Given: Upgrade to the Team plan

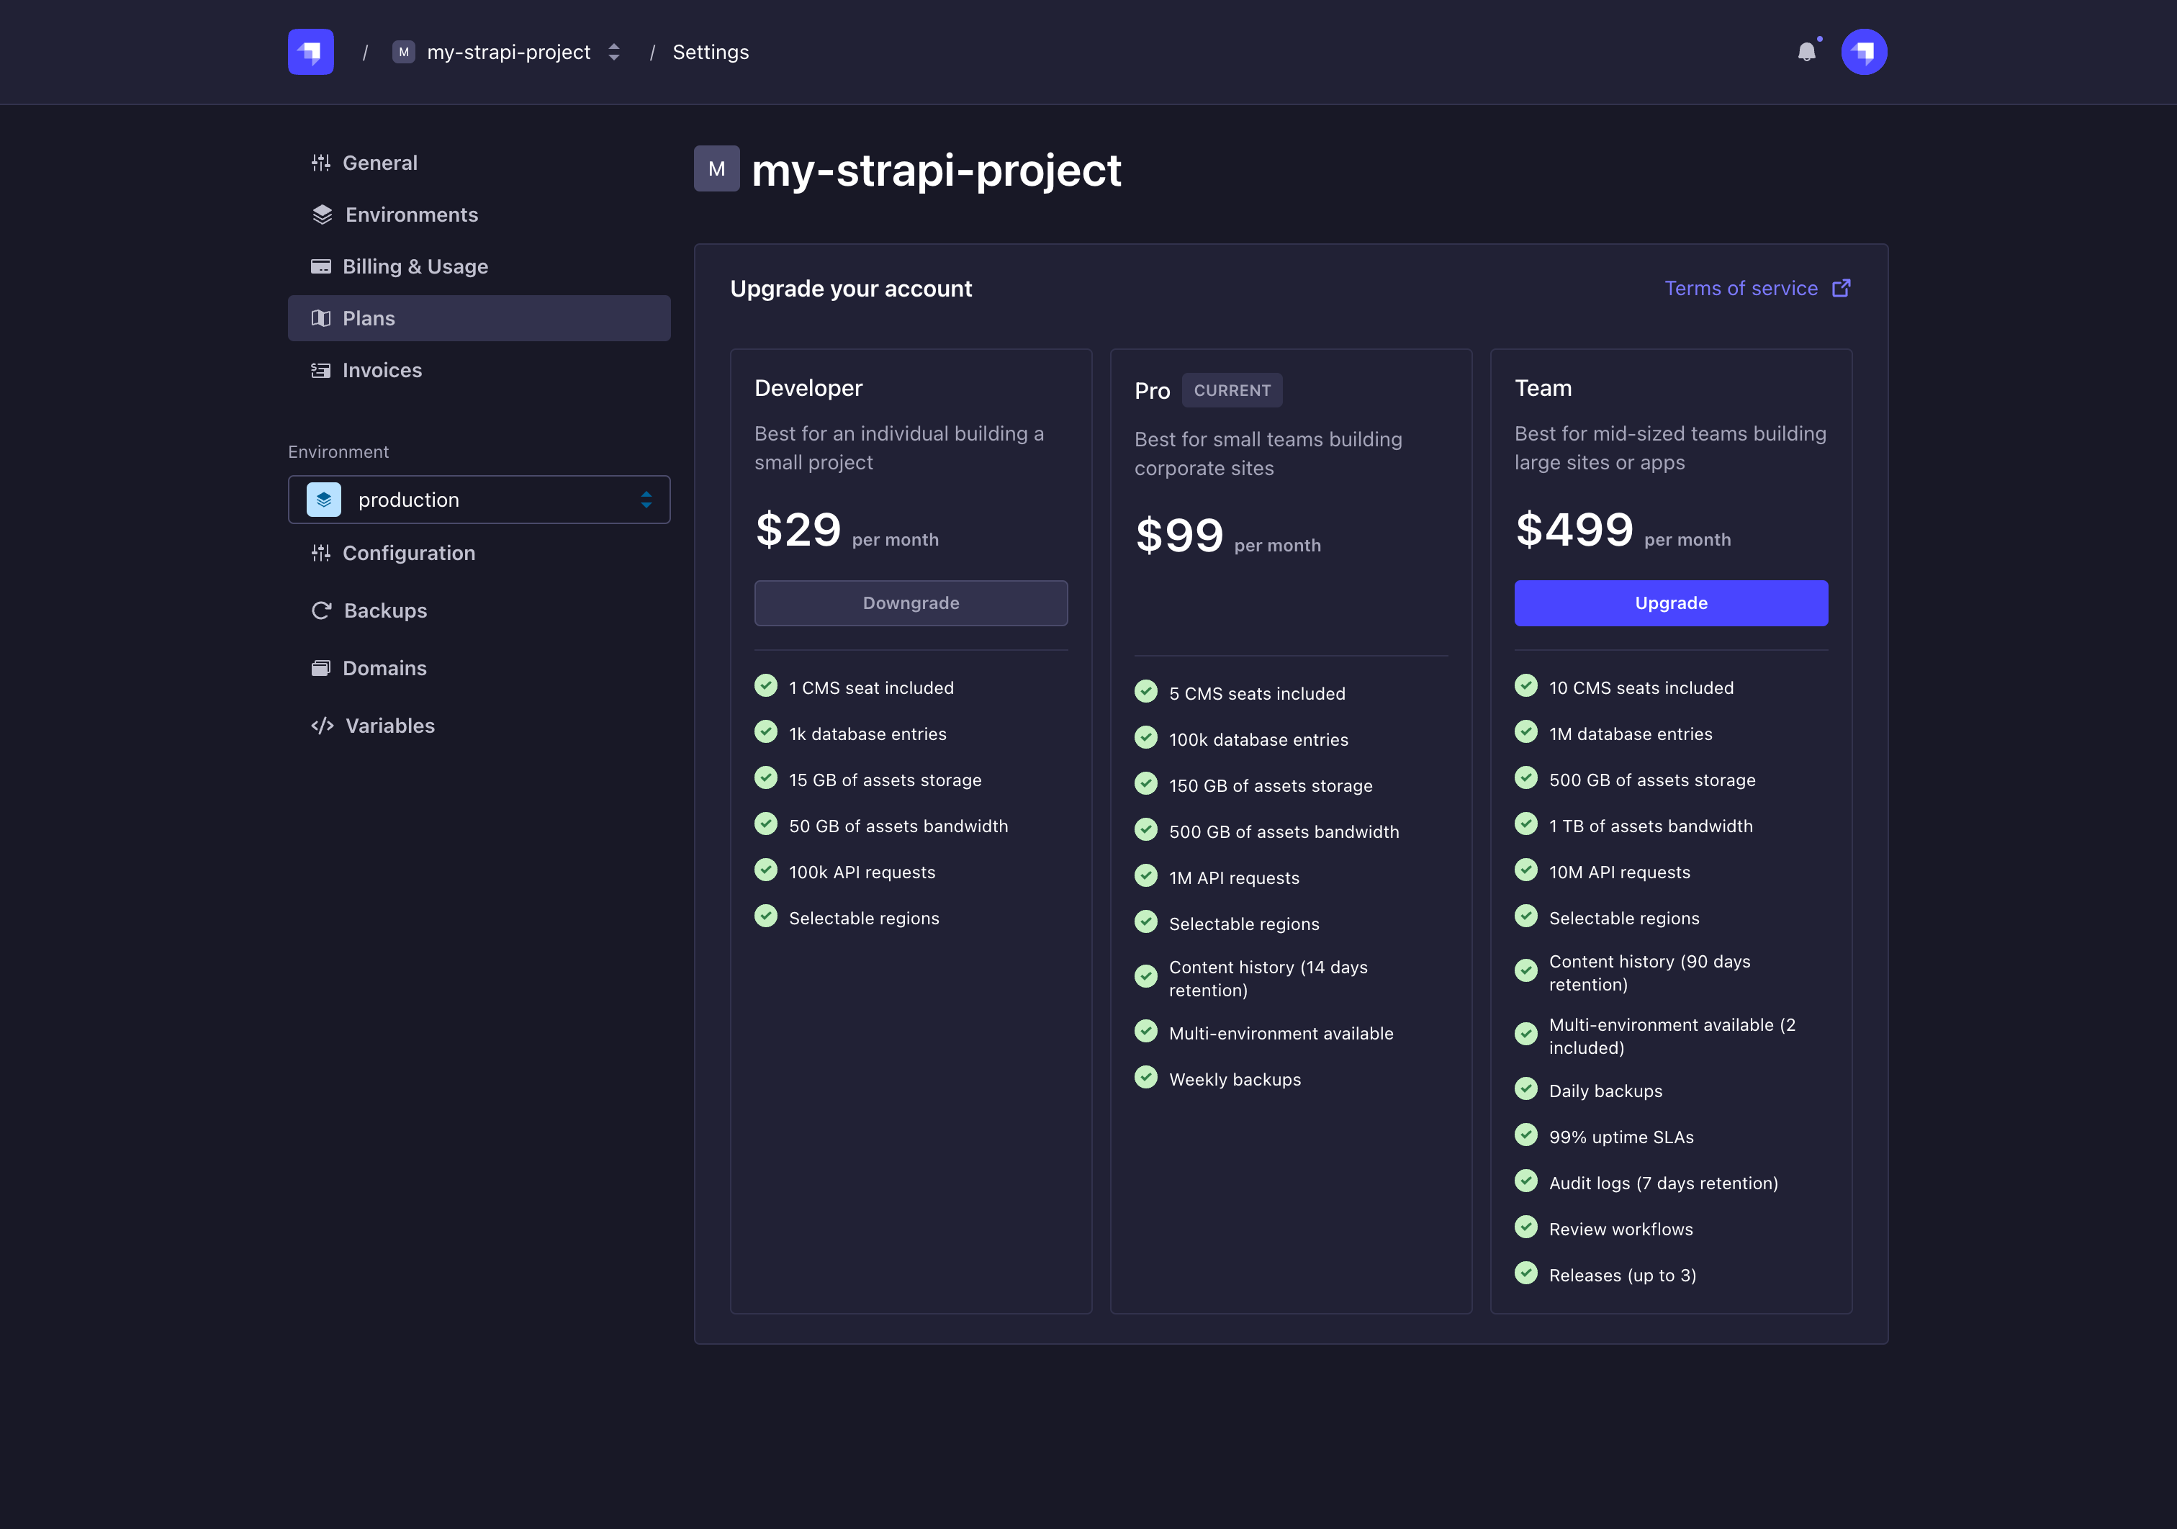Looking at the screenshot, I should pyautogui.click(x=1669, y=603).
